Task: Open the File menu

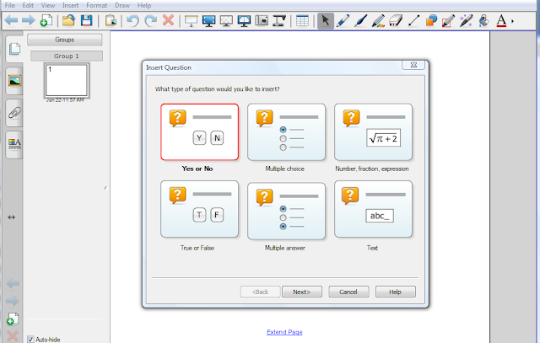Action: point(9,6)
